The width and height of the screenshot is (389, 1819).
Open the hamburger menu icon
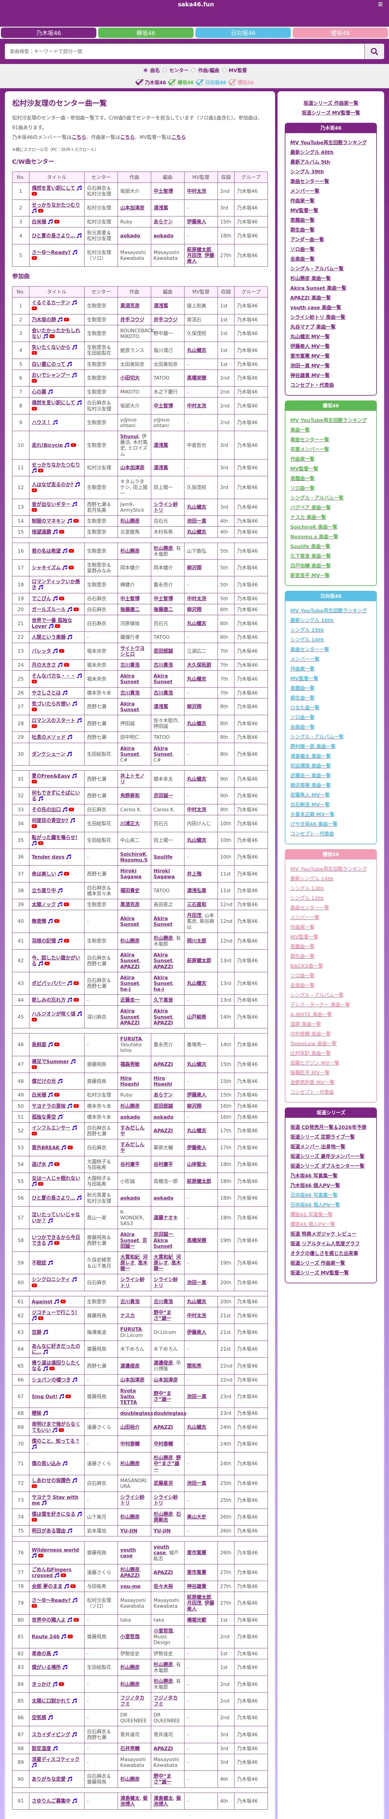[x=381, y=4]
